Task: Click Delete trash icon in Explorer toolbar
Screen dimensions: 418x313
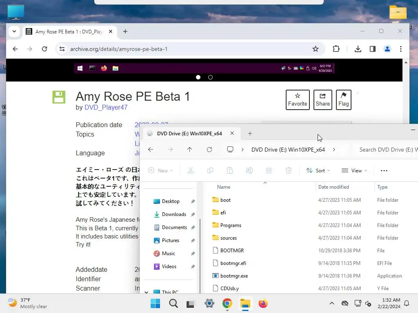Action: pos(289,170)
